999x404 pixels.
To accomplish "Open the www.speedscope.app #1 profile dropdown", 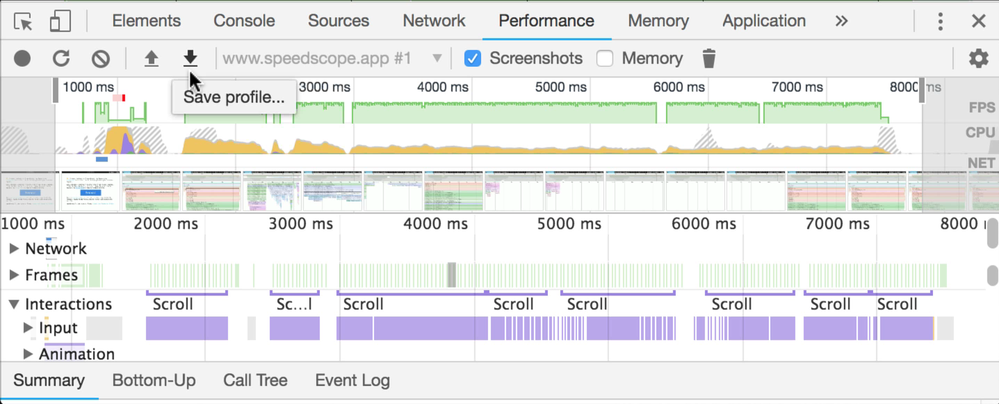I will 437,58.
